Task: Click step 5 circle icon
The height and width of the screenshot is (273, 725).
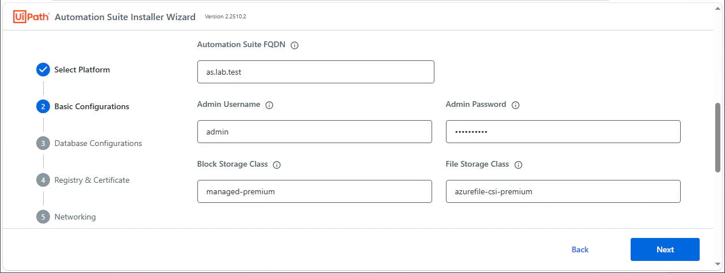Action: click(43, 217)
